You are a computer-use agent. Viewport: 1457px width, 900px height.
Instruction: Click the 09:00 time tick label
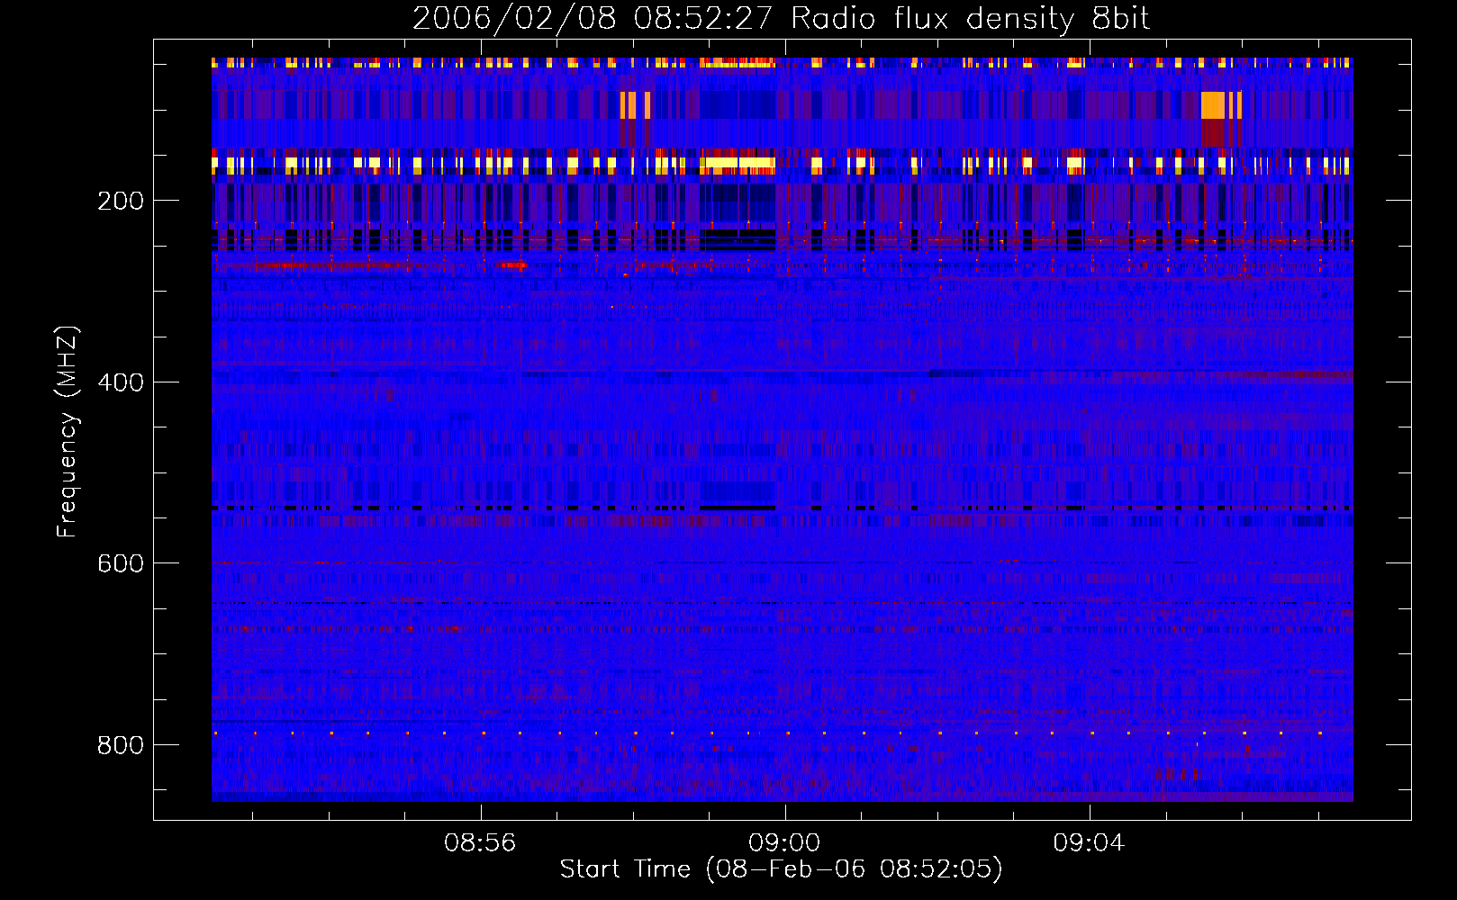click(784, 842)
